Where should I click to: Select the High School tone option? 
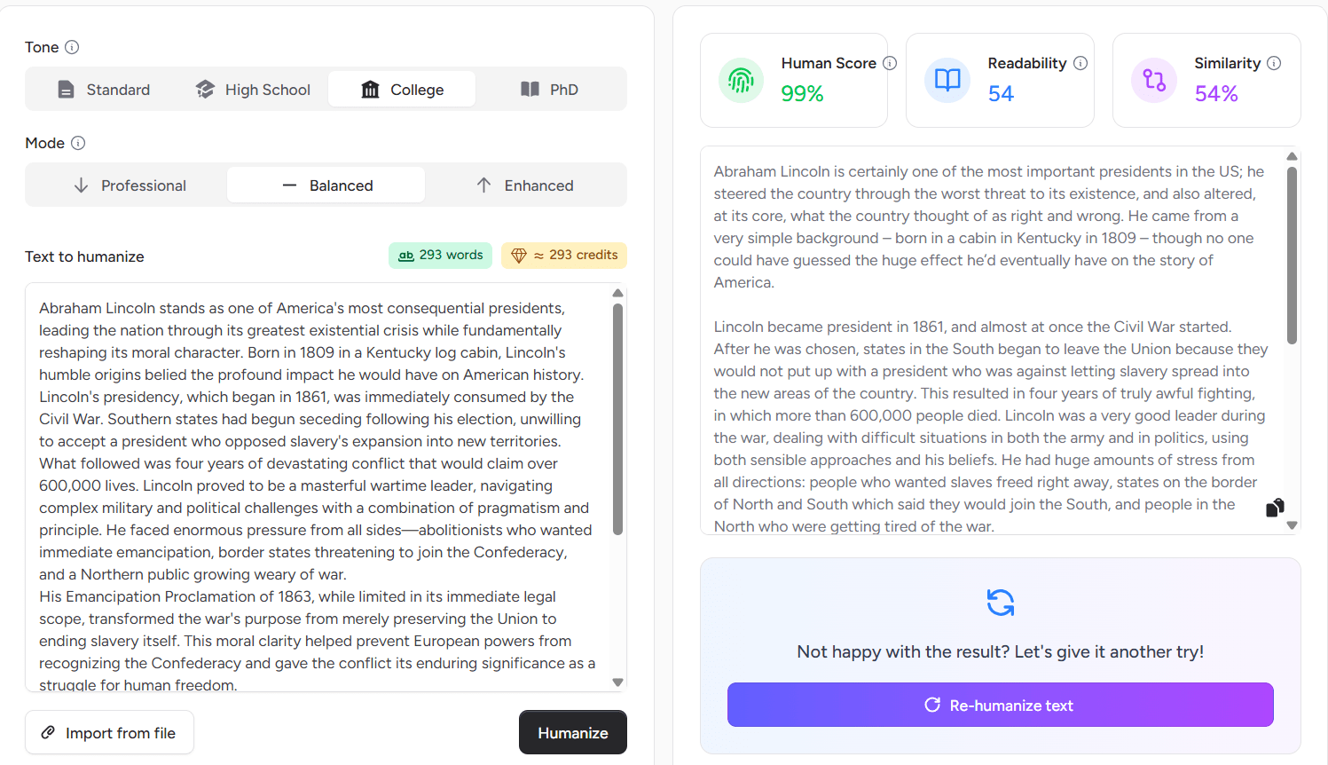coord(253,90)
